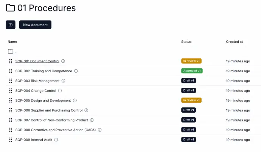The height and width of the screenshot is (152, 261).
Task: Click In review v1 badge for SOP-005
Action: (x=191, y=100)
